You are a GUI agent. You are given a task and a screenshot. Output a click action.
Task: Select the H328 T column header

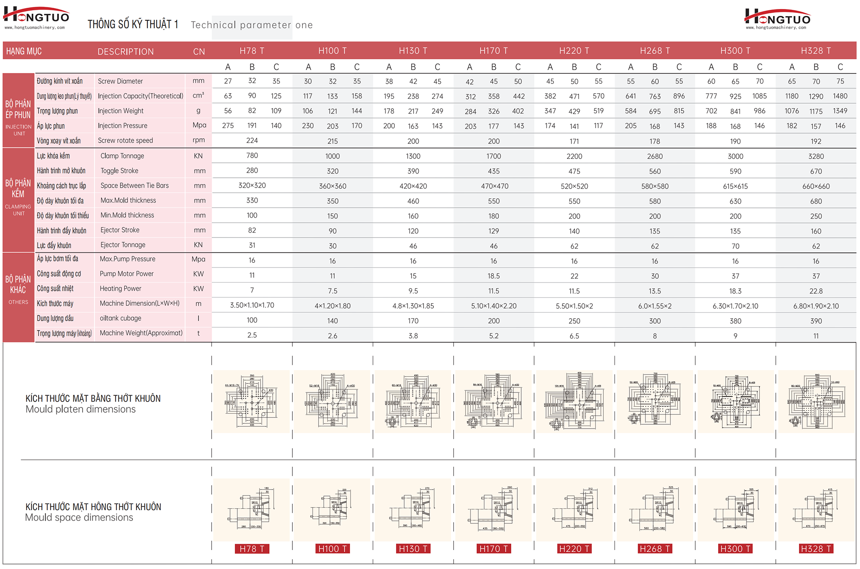816,51
